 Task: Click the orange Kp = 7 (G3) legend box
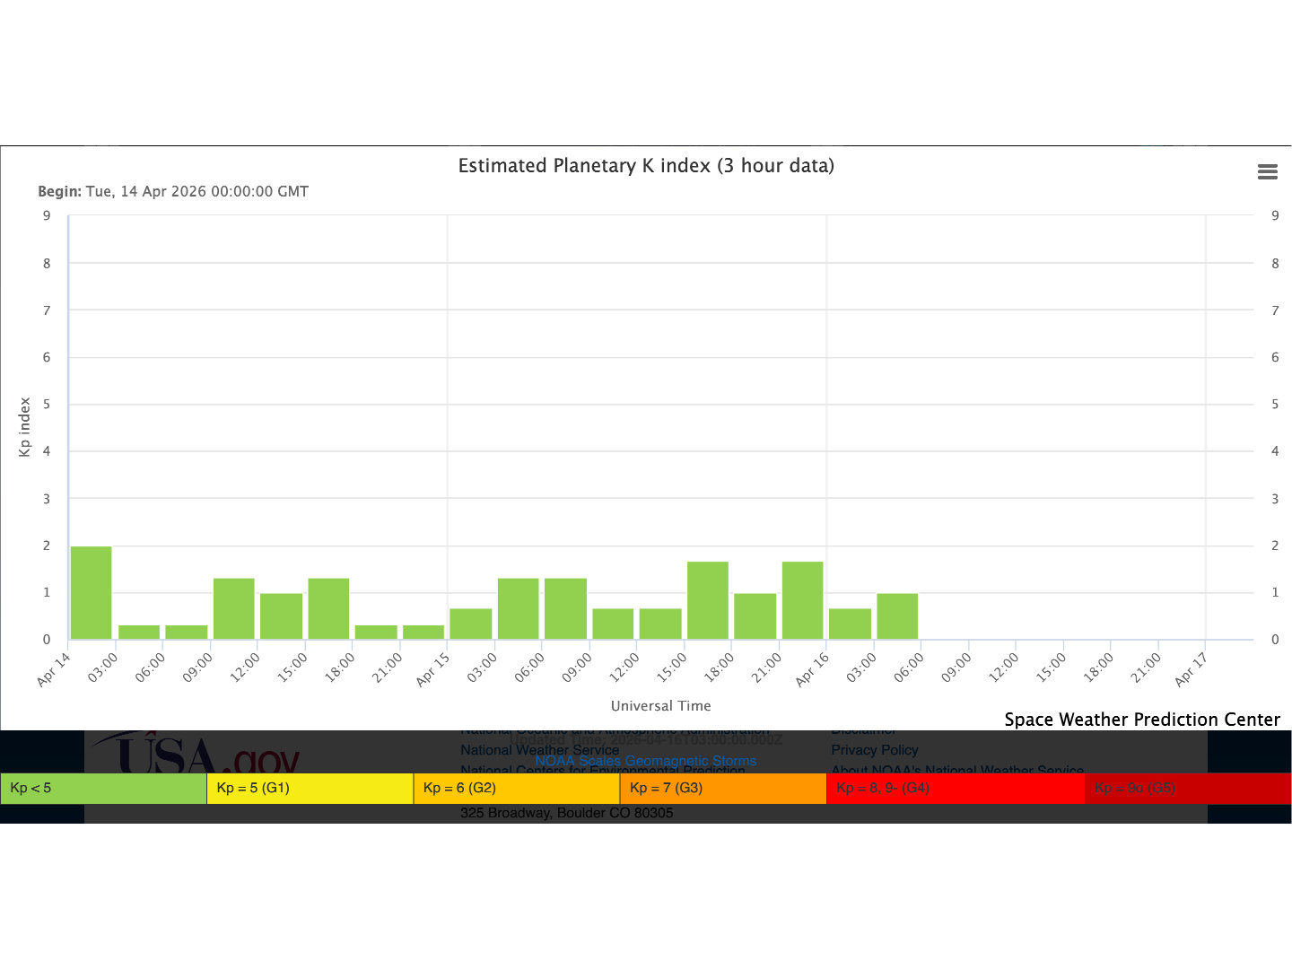click(722, 788)
